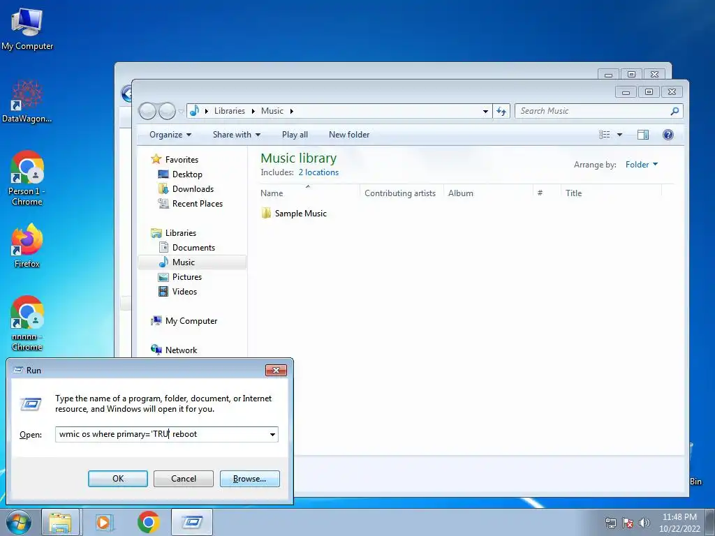This screenshot has height=536, width=715.
Task: Create a New folder from toolbar
Action: coord(349,135)
